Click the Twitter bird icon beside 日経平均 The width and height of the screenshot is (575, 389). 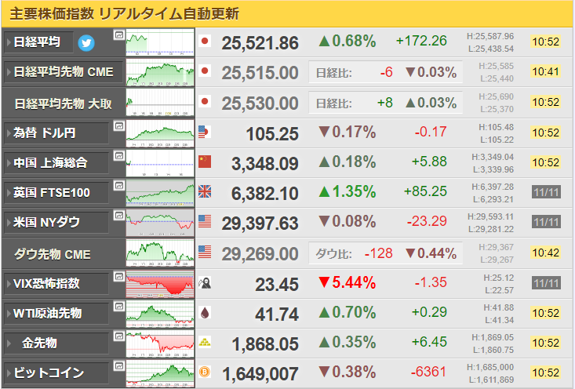86,43
